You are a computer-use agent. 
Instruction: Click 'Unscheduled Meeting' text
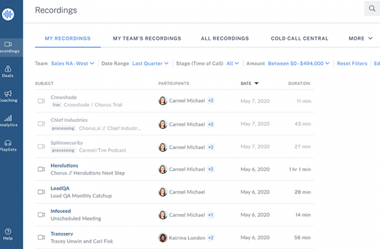point(76,219)
